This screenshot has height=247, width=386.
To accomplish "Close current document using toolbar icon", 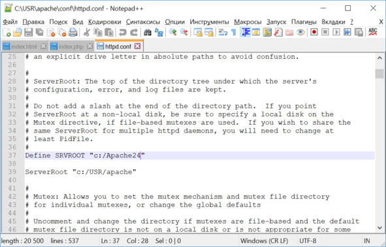I will click(x=51, y=33).
